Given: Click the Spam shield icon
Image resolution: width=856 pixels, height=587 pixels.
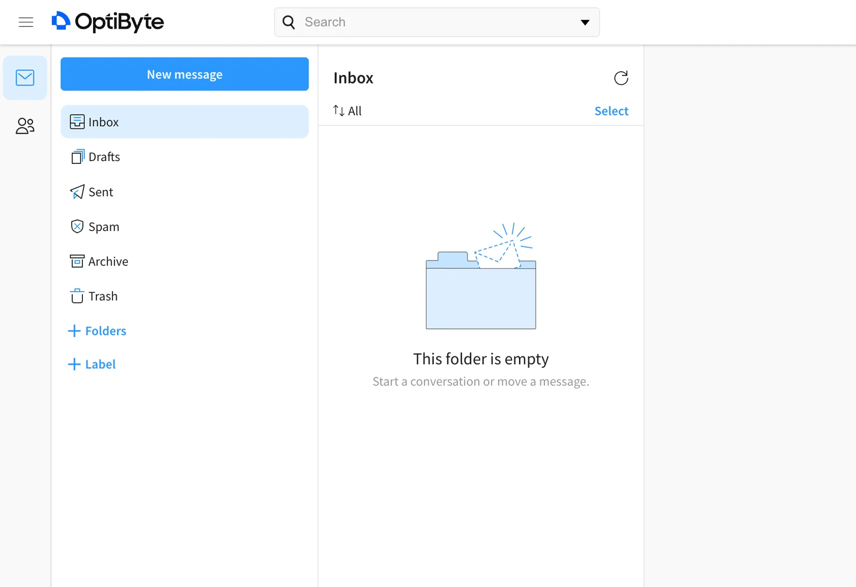Looking at the screenshot, I should [x=77, y=226].
